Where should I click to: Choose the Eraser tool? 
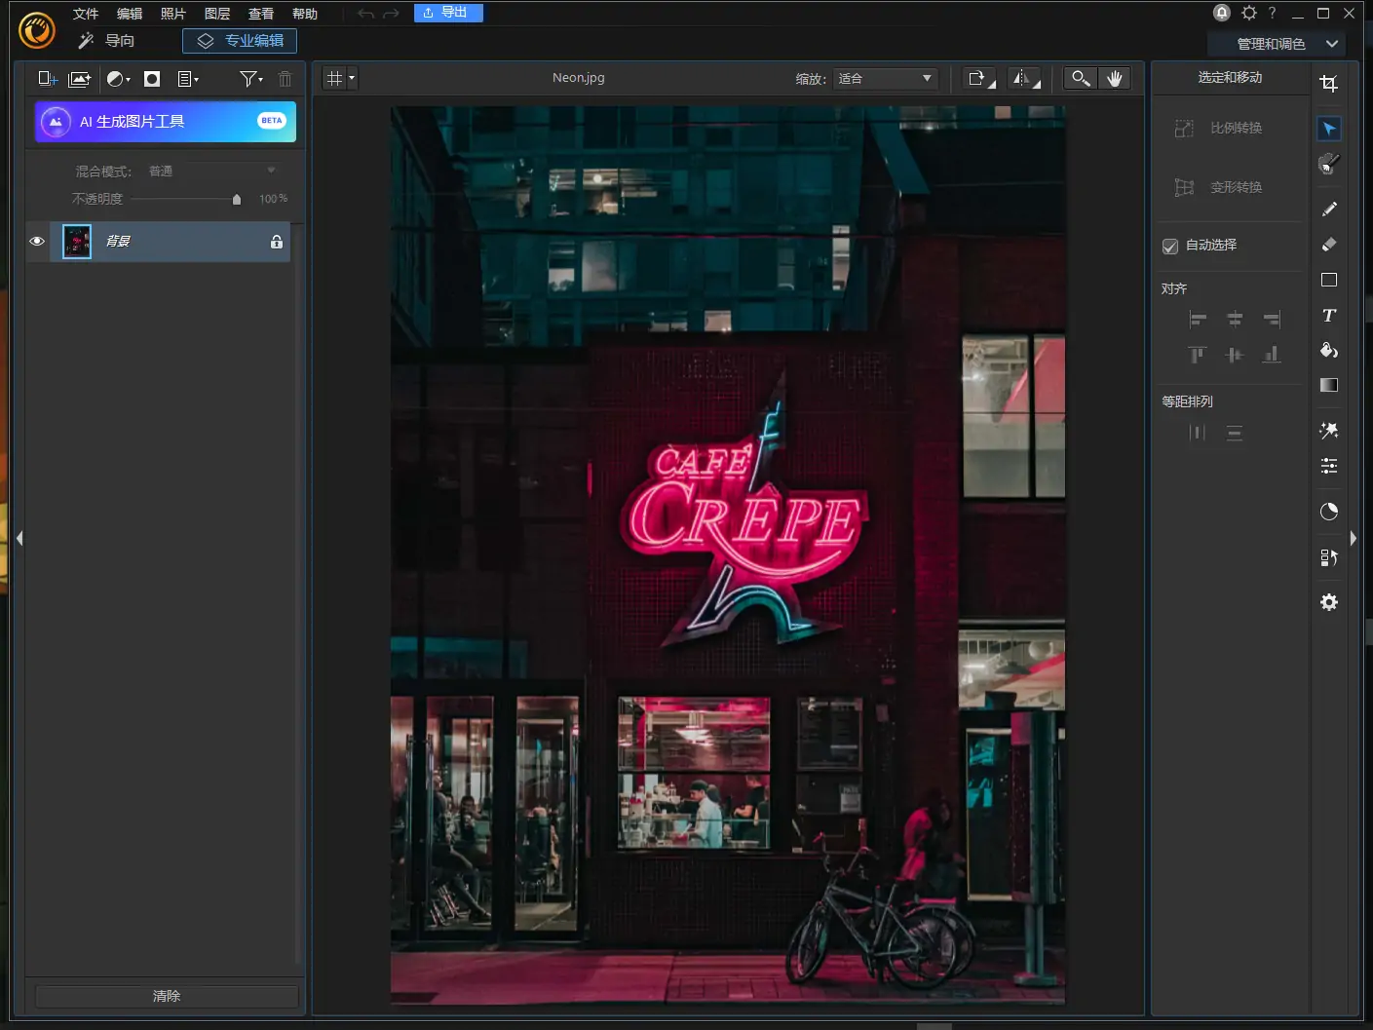click(1328, 245)
